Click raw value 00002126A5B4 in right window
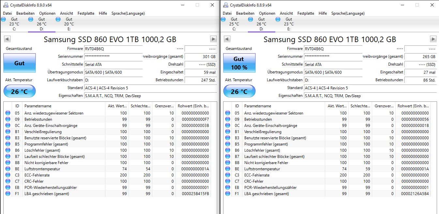Screen dimensions: 439x214 click(416, 194)
